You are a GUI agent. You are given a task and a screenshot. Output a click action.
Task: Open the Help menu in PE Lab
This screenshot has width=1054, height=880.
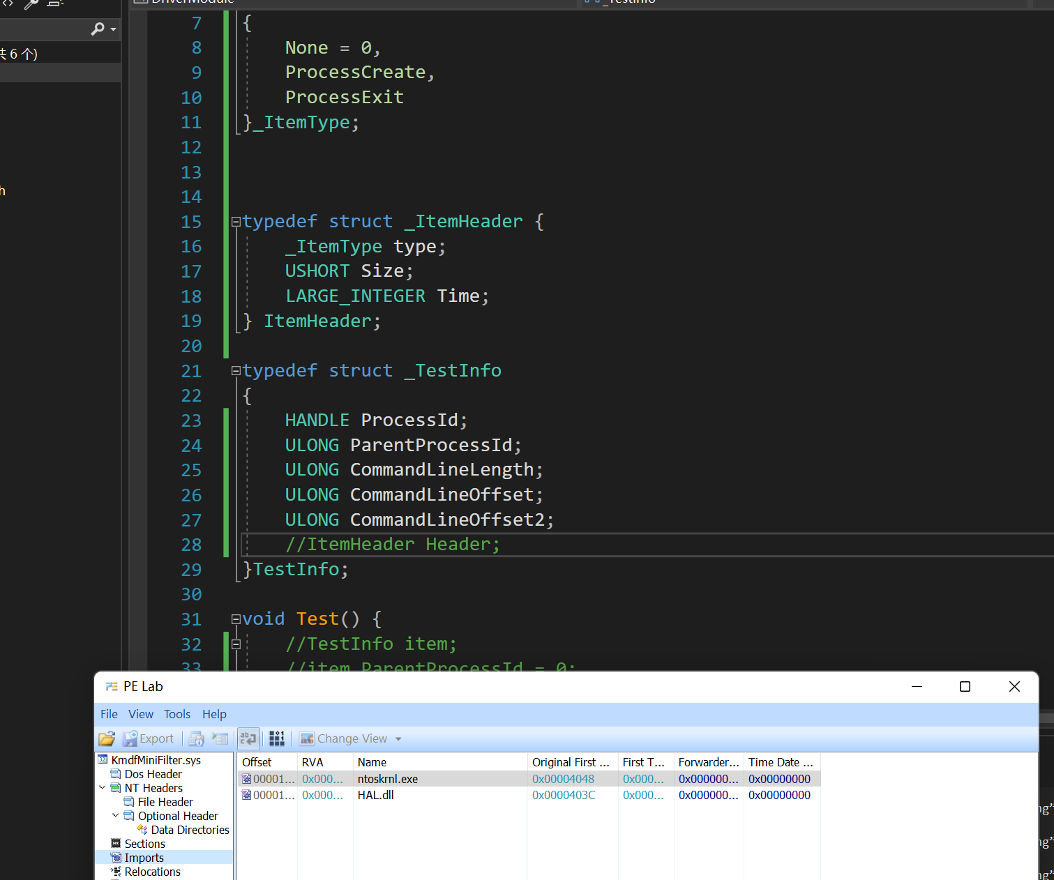click(x=214, y=714)
